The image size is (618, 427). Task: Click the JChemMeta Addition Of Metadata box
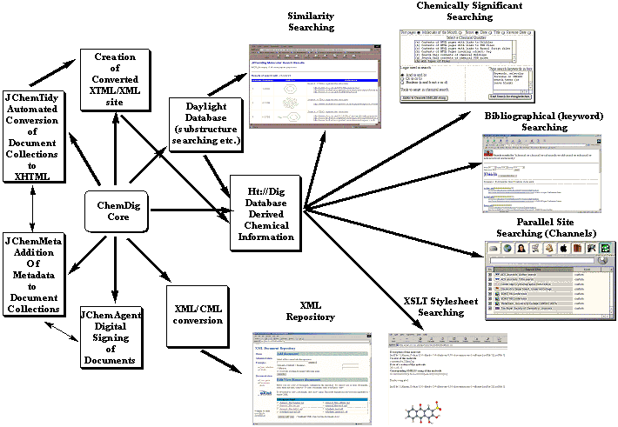click(33, 275)
